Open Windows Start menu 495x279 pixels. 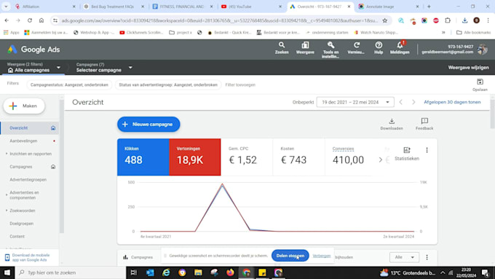[x=7, y=272]
